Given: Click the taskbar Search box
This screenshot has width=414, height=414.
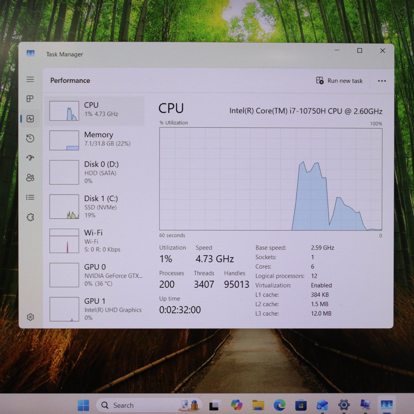Looking at the screenshot, I should coord(149,405).
